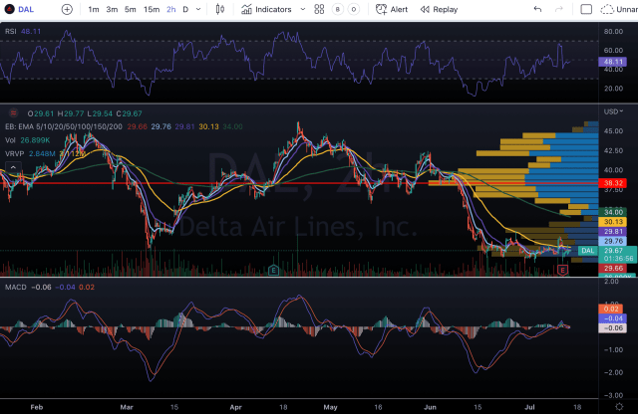Image resolution: width=638 pixels, height=414 pixels.
Task: Select the Vol indicator legend
Action: pyautogui.click(x=11, y=140)
